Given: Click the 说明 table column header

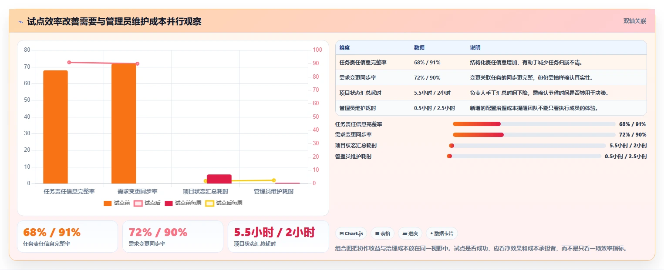Looking at the screenshot, I should tap(475, 48).
